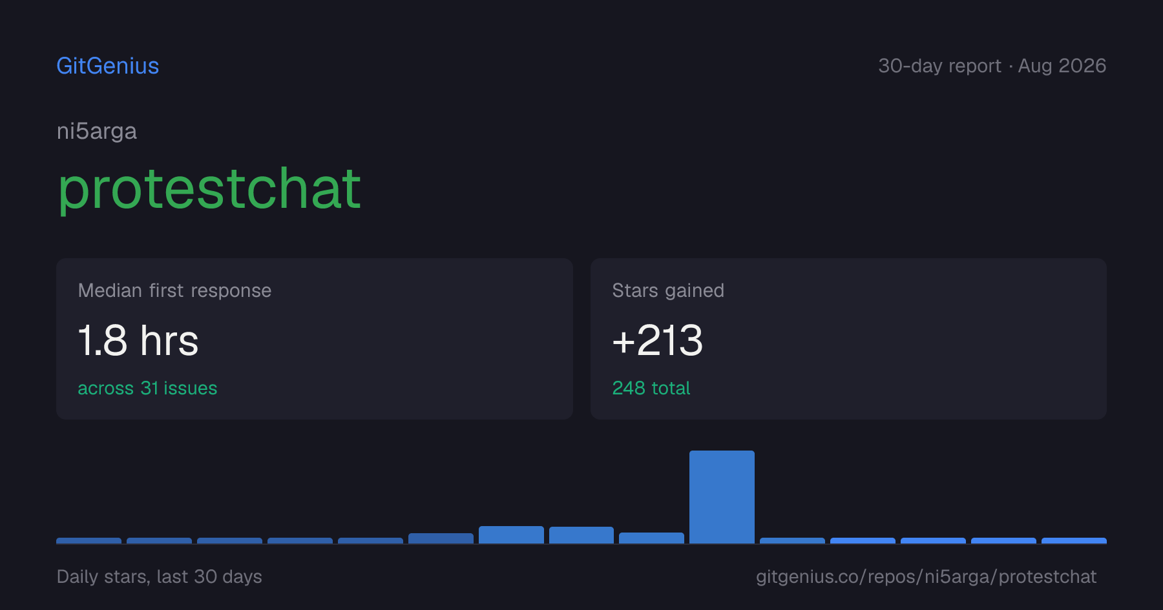The width and height of the screenshot is (1163, 610).
Task: Click the first bar in daily stars chart
Action: 89,540
